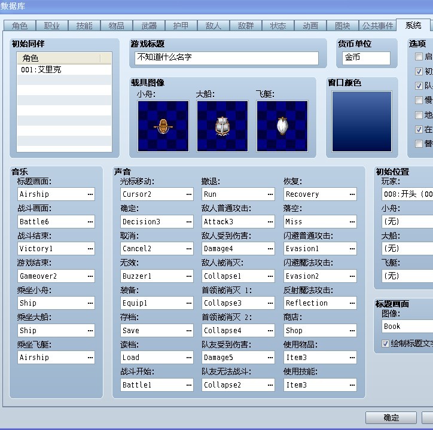The image size is (433, 430).
Task: Switch to the 物品 tab
Action: [x=117, y=26]
